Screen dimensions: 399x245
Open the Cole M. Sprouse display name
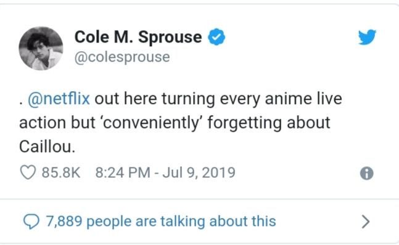pos(138,37)
